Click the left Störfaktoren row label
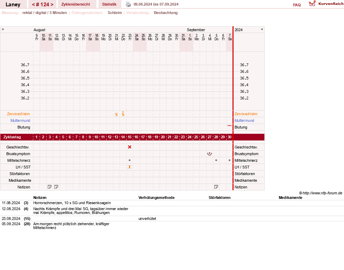 coord(20,174)
